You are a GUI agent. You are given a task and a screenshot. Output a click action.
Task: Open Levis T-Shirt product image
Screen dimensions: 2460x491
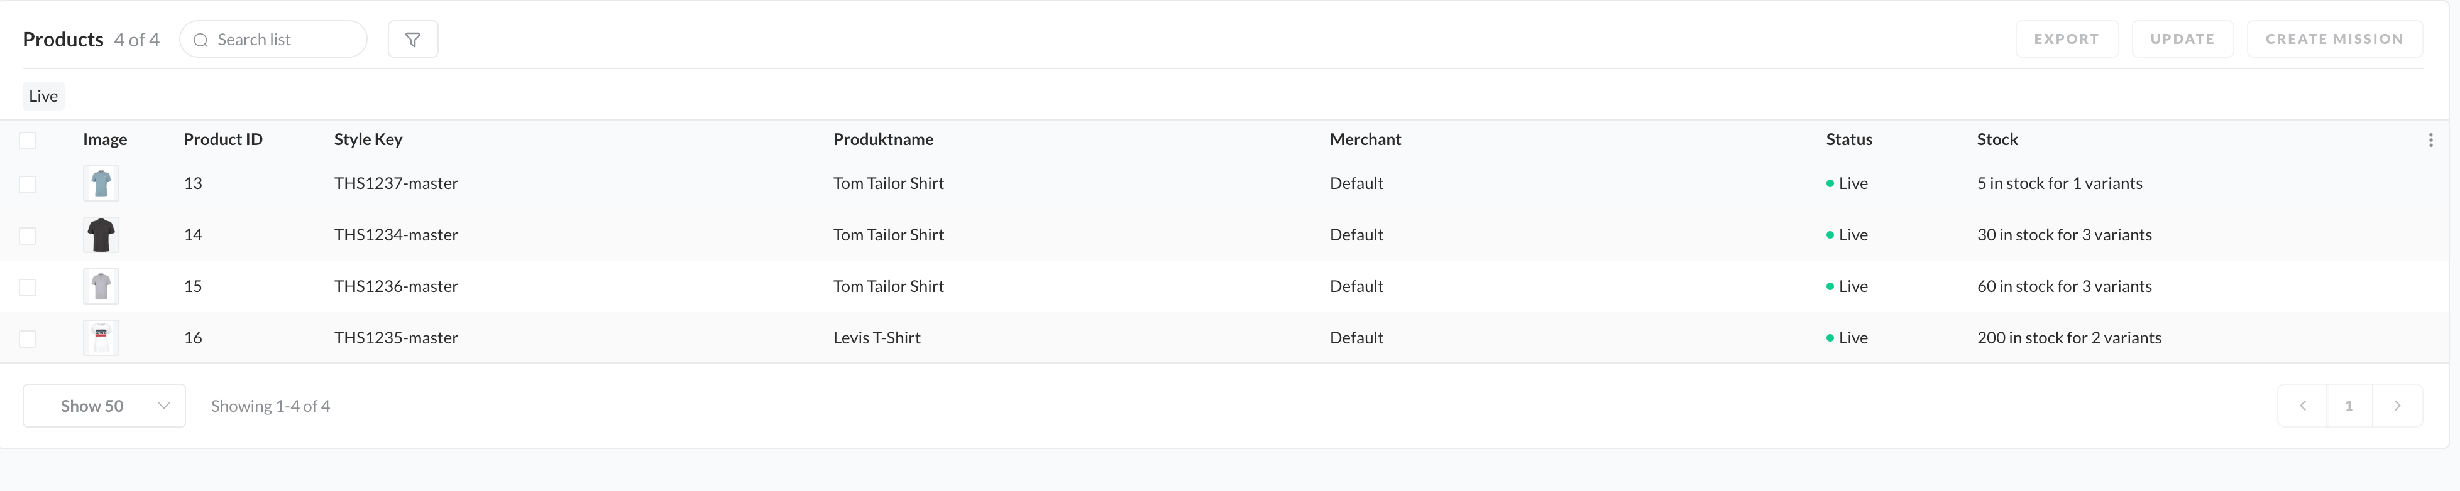[x=101, y=338]
